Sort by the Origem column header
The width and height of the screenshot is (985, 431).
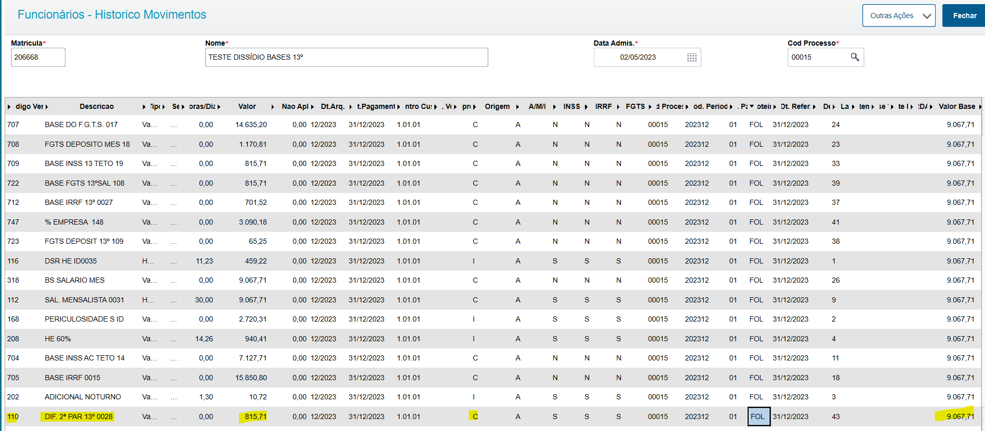pyautogui.click(x=497, y=106)
